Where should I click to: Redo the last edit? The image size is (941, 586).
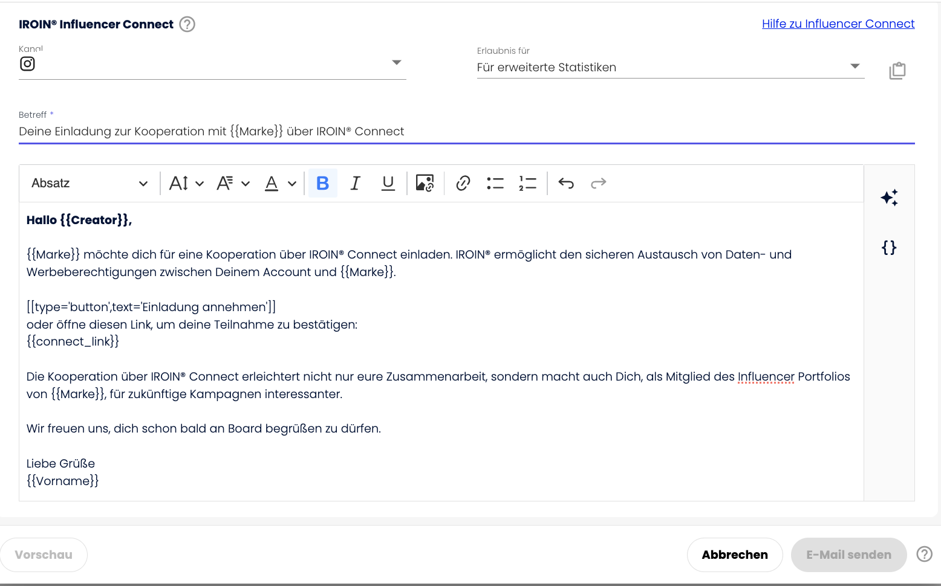pyautogui.click(x=599, y=183)
